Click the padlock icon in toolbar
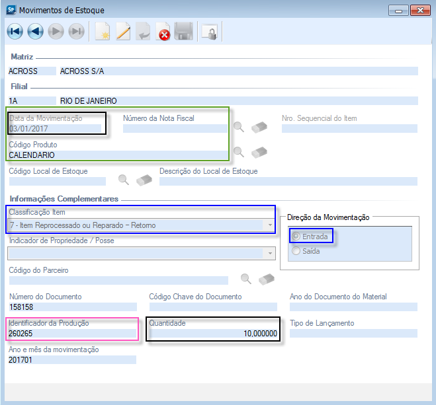Screen dimensions: 436x405 pyautogui.click(x=210, y=32)
